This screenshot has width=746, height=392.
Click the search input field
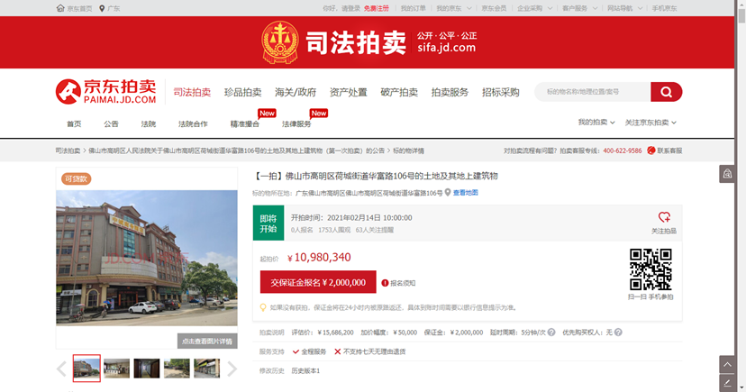(593, 92)
